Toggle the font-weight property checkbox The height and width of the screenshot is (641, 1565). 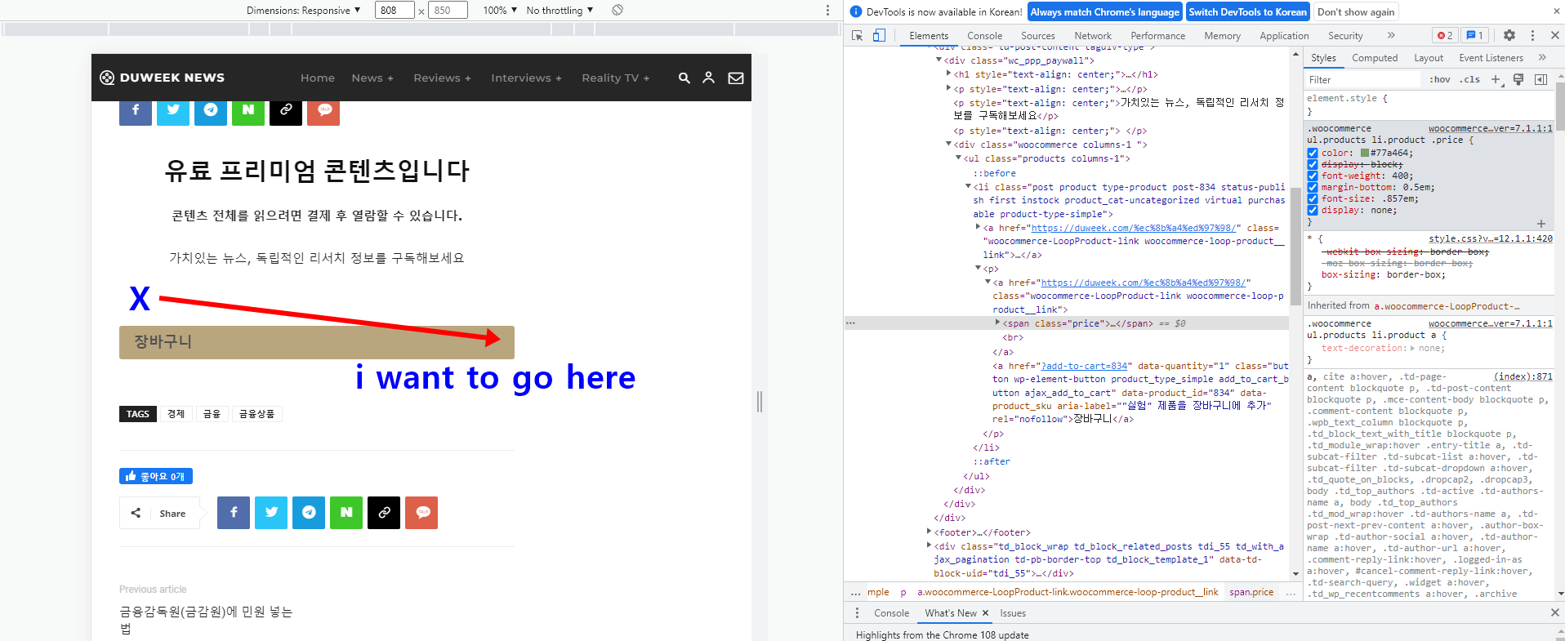coord(1313,176)
